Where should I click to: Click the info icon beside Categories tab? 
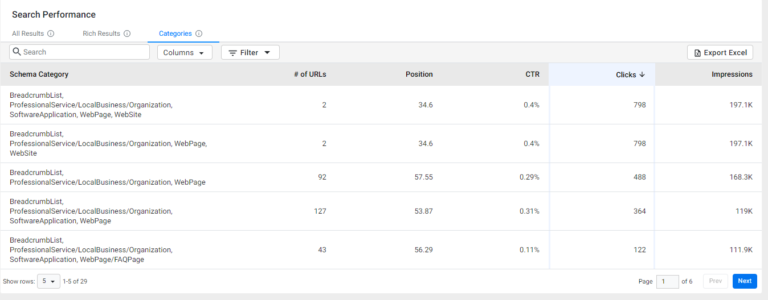[199, 34]
